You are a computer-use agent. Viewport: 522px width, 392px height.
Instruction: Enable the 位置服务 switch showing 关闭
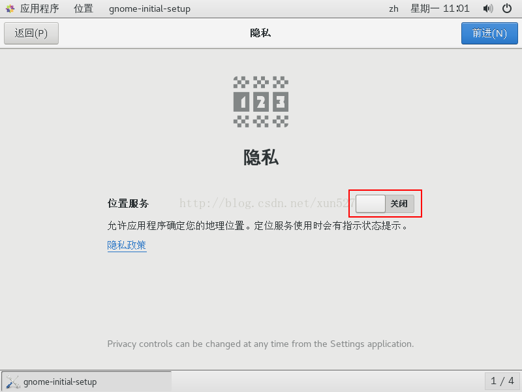point(385,204)
